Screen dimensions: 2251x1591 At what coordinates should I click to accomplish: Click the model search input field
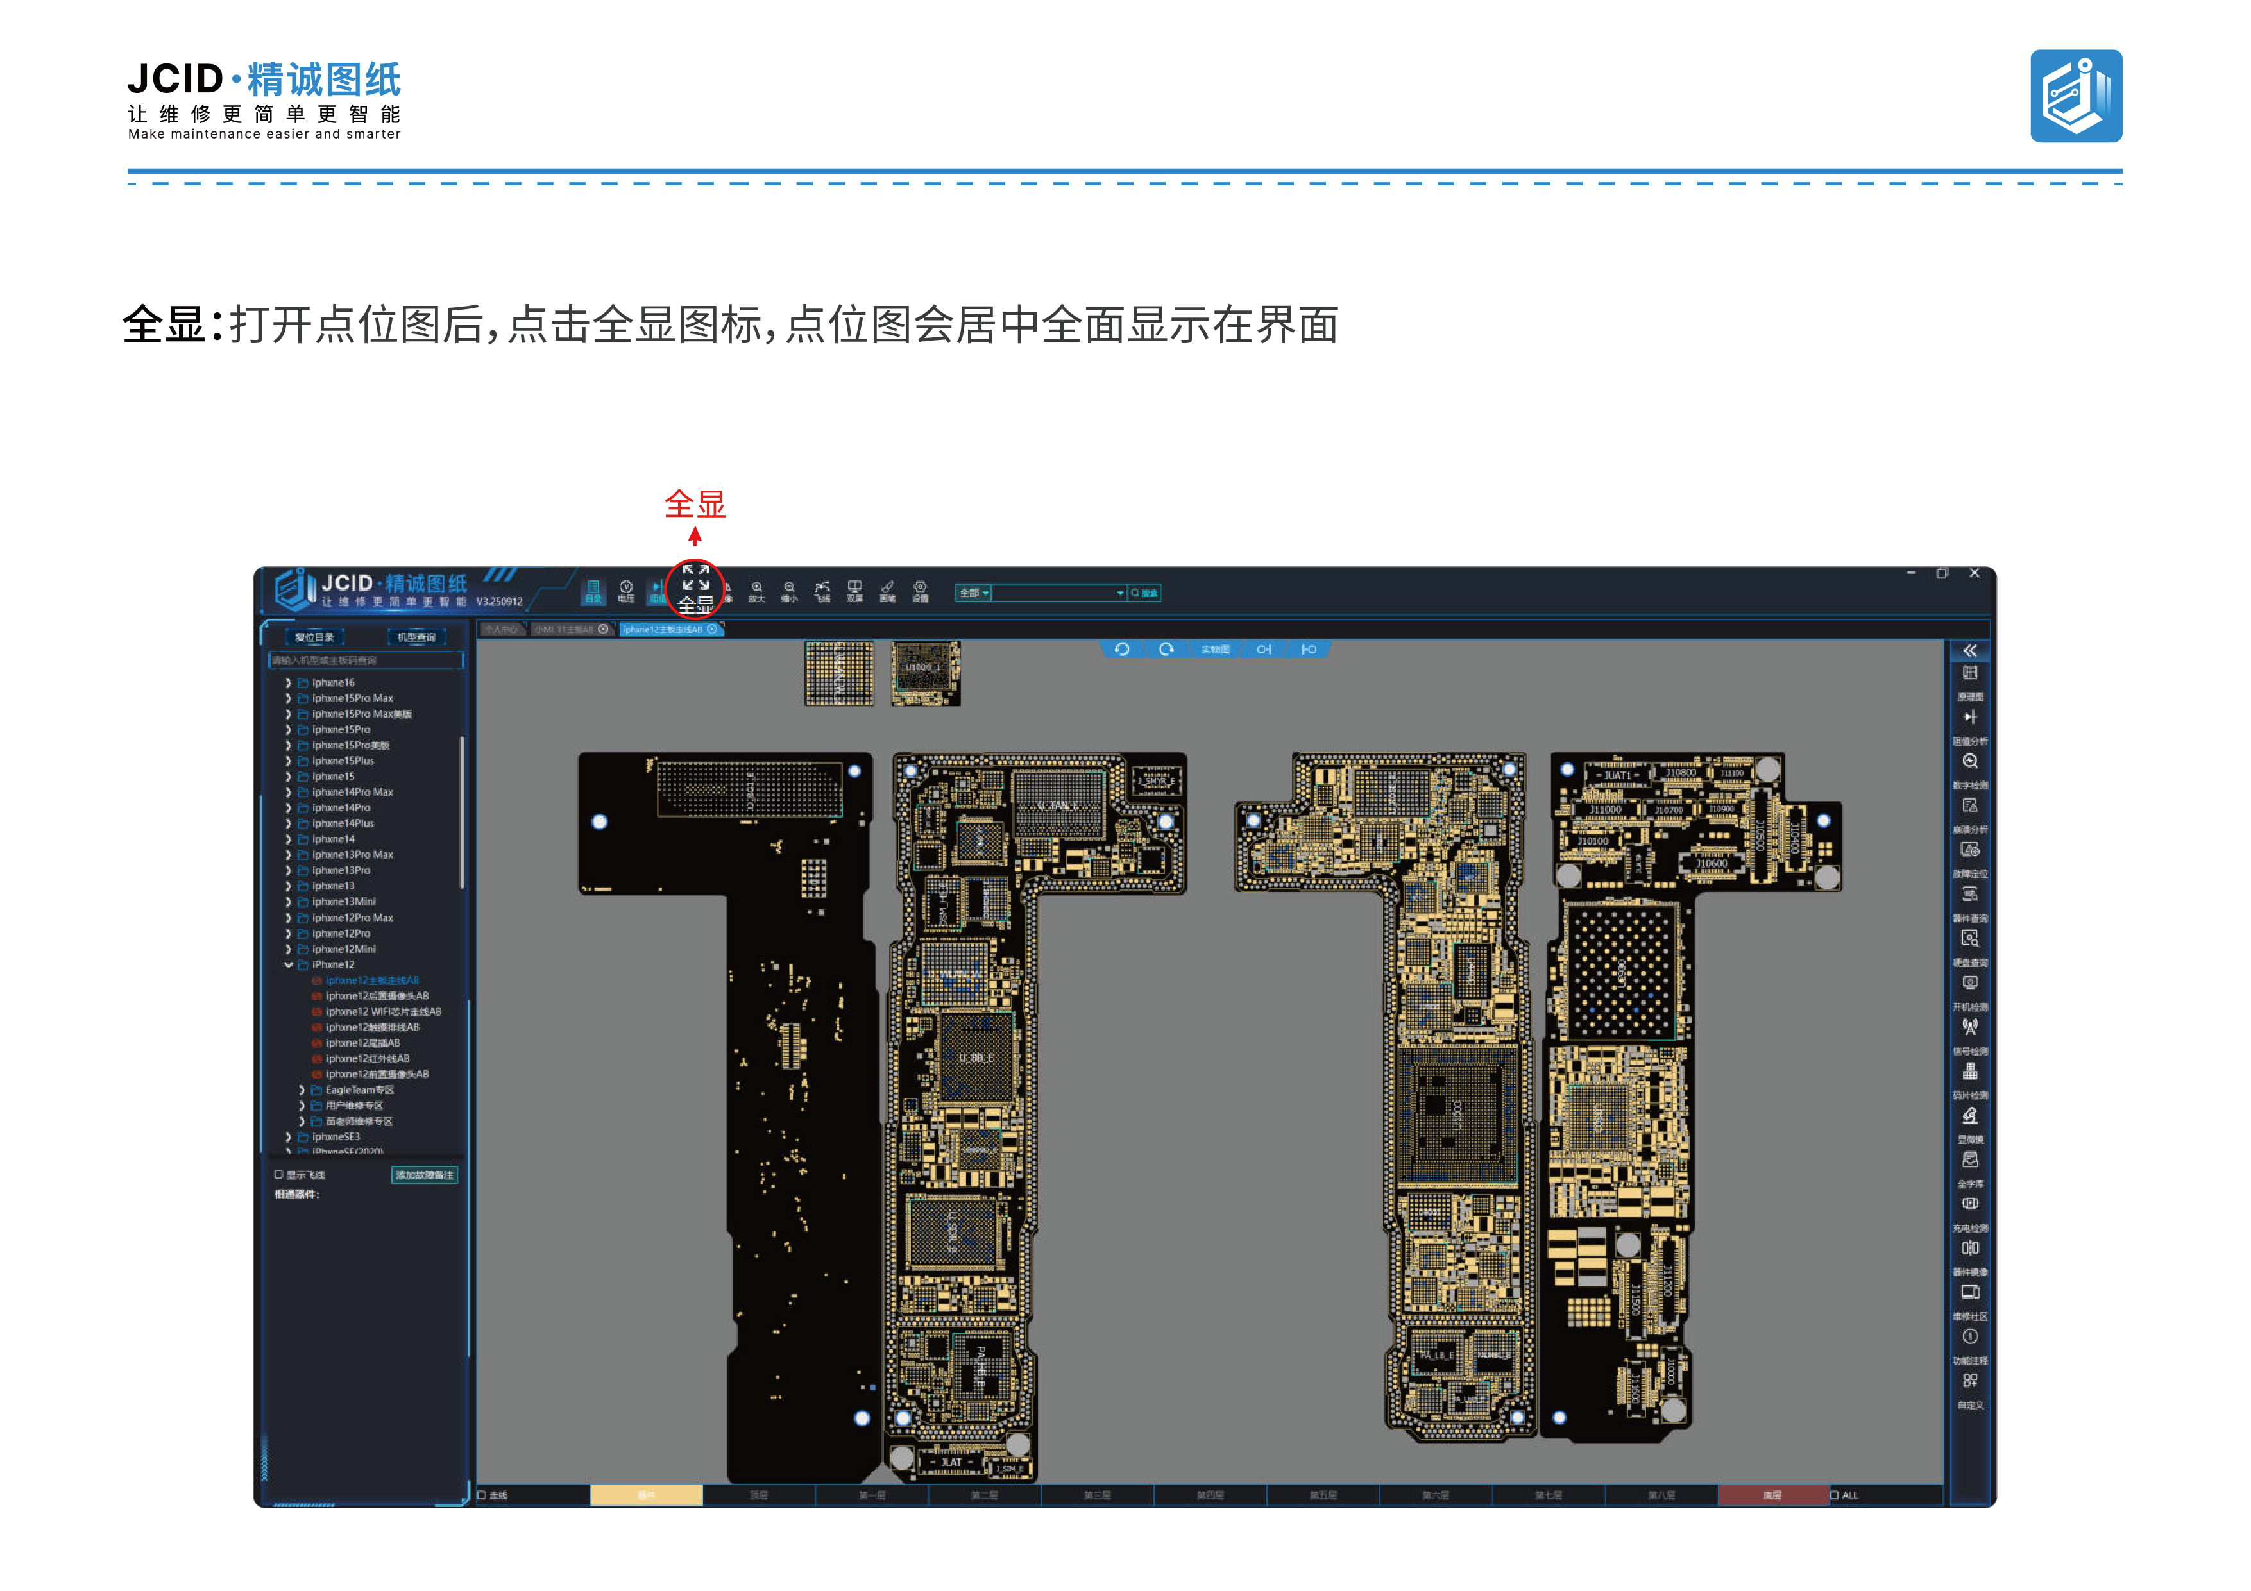(x=366, y=660)
